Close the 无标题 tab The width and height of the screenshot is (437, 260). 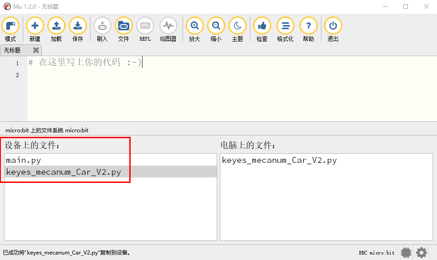(36, 50)
